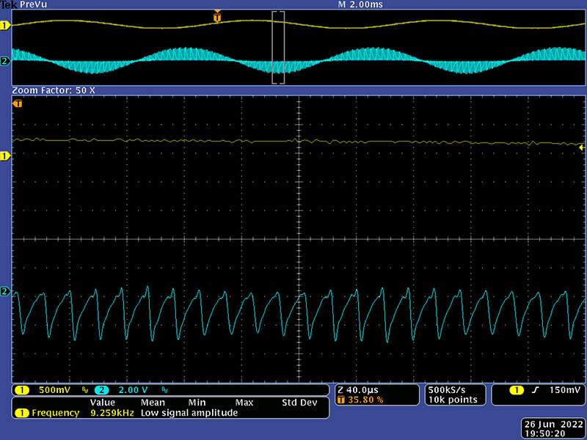
Task: Click the Tek logo in the corner
Action: click(9, 4)
